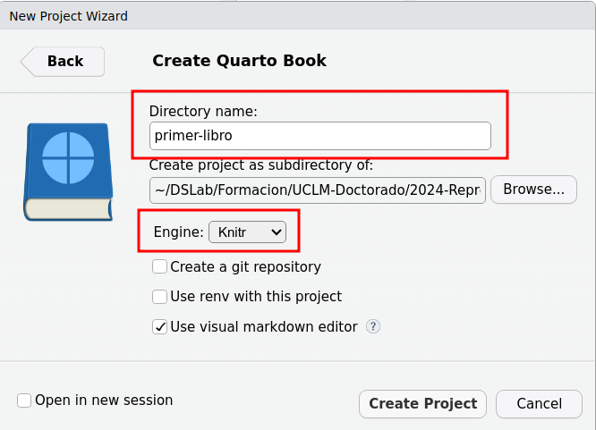Check Use renv with this project

coord(160,297)
